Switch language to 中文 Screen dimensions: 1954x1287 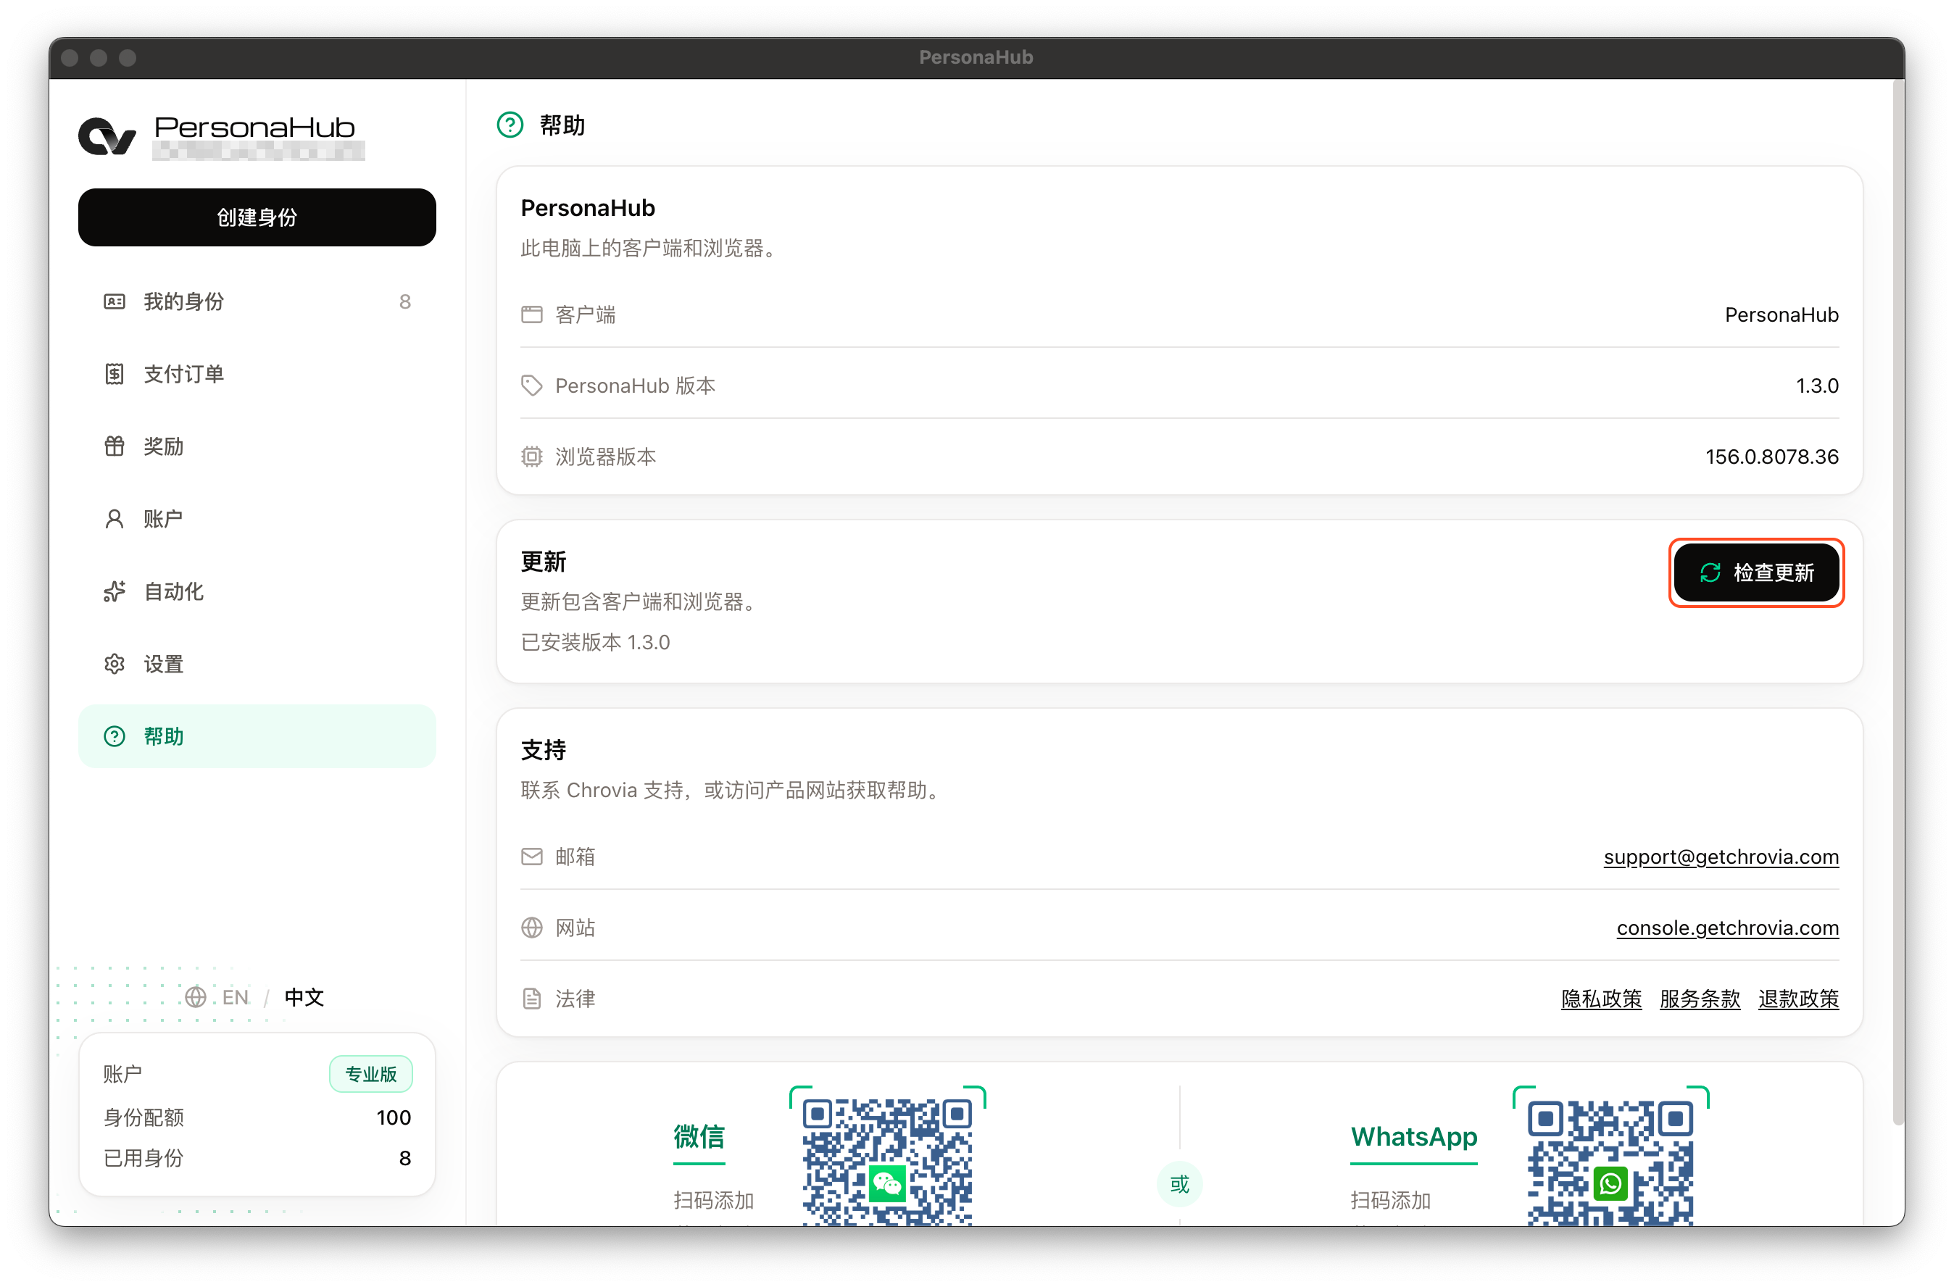pyautogui.click(x=304, y=996)
